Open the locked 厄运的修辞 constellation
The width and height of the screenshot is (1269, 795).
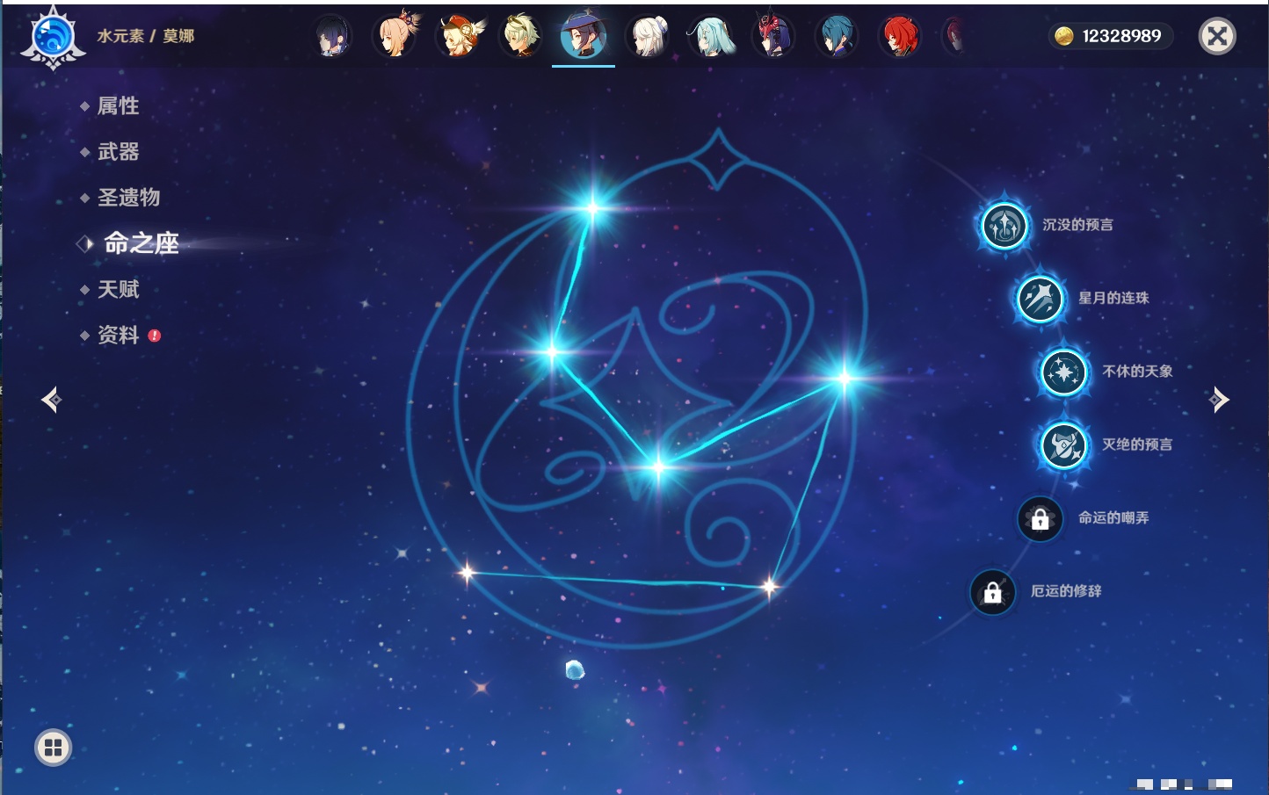(x=993, y=593)
